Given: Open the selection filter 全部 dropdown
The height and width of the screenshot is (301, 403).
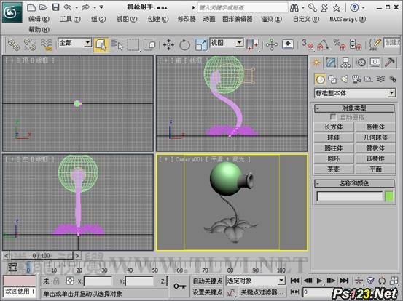Looking at the screenshot, I should click(75, 43).
